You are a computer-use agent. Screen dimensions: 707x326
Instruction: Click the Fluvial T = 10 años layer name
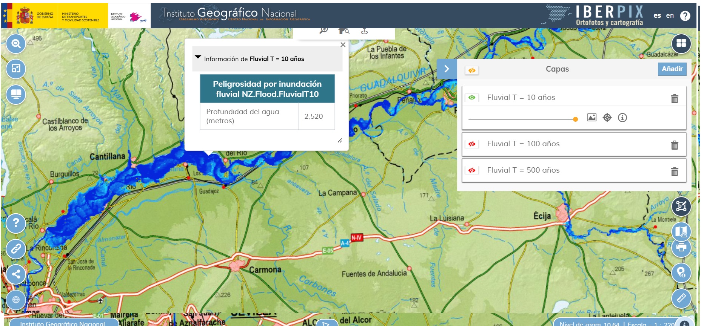click(x=521, y=97)
